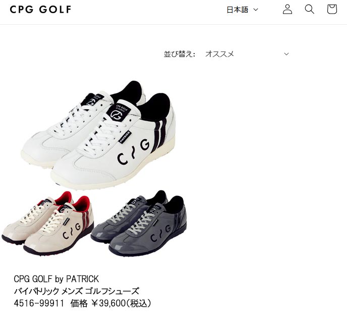The width and height of the screenshot is (347, 316).
Task: Click the chevron next to 日本語
Action: [256, 10]
